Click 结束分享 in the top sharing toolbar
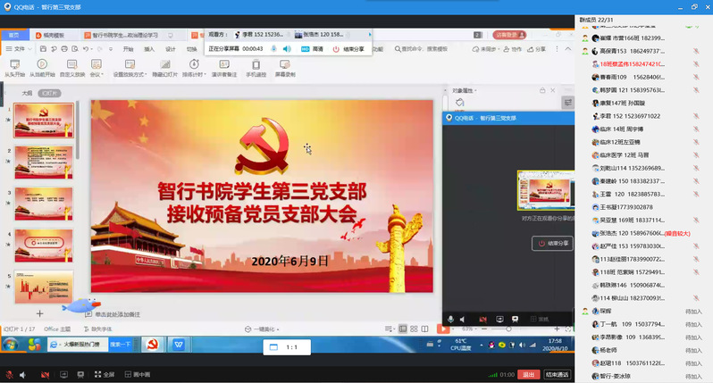 349,48
